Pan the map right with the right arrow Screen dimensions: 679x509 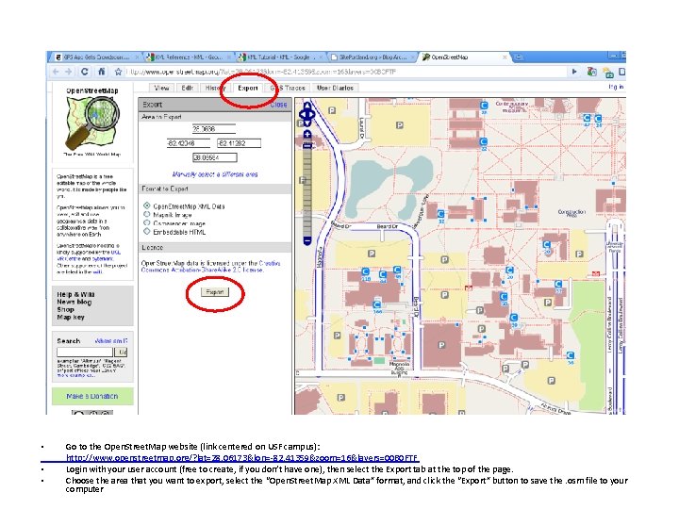click(x=313, y=115)
